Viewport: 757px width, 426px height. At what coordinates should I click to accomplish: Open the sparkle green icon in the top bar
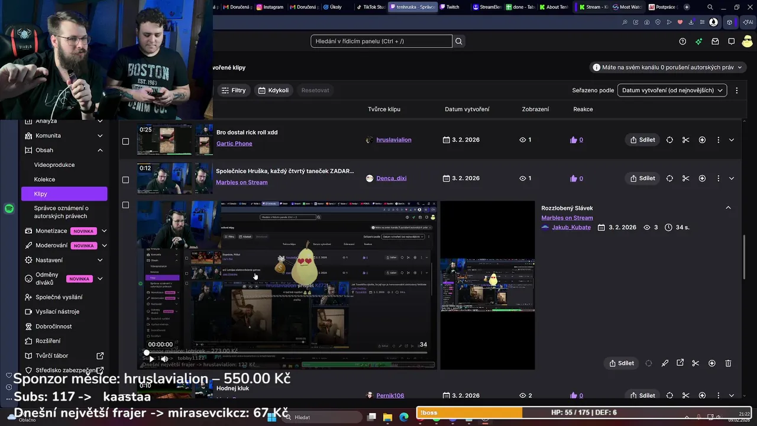click(699, 41)
